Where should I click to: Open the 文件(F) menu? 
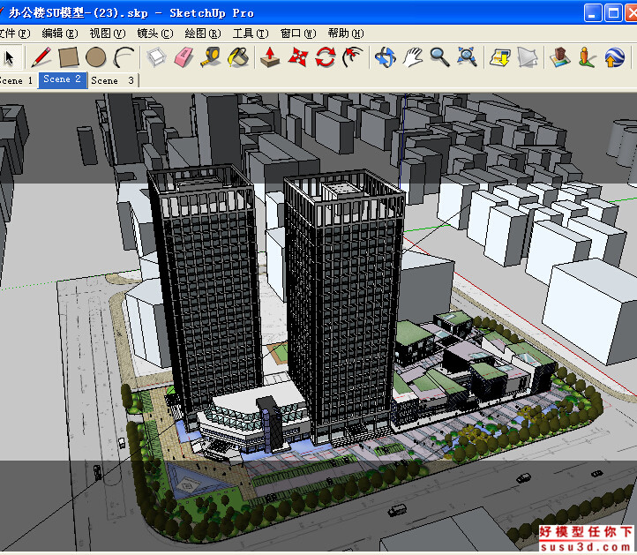tap(15, 34)
